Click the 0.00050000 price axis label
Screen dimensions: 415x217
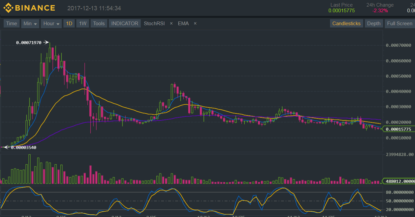[398, 76]
